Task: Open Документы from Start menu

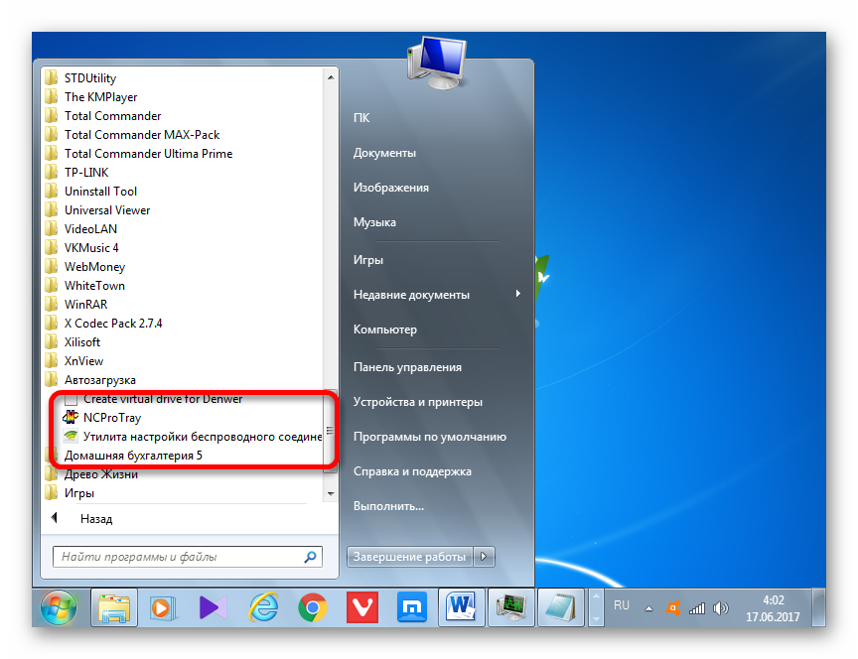Action: pyautogui.click(x=384, y=153)
